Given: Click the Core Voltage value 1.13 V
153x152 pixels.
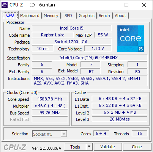Looking at the screenshot, I should pyautogui.click(x=98, y=49).
